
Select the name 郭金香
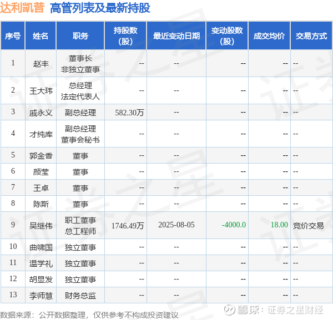click(41, 156)
